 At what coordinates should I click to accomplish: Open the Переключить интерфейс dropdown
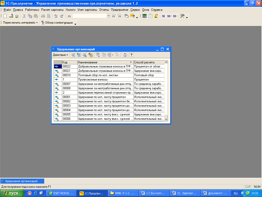point(20,23)
